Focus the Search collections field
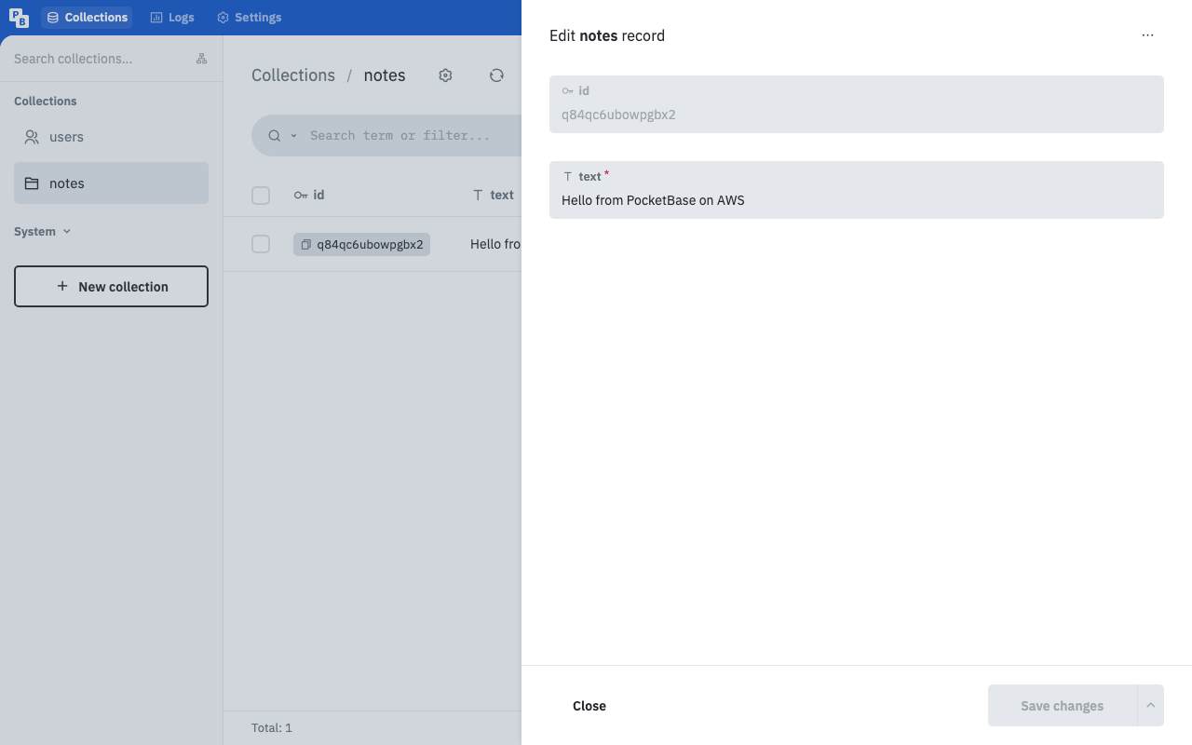Viewport: 1192px width, 745px height. pyautogui.click(x=98, y=59)
